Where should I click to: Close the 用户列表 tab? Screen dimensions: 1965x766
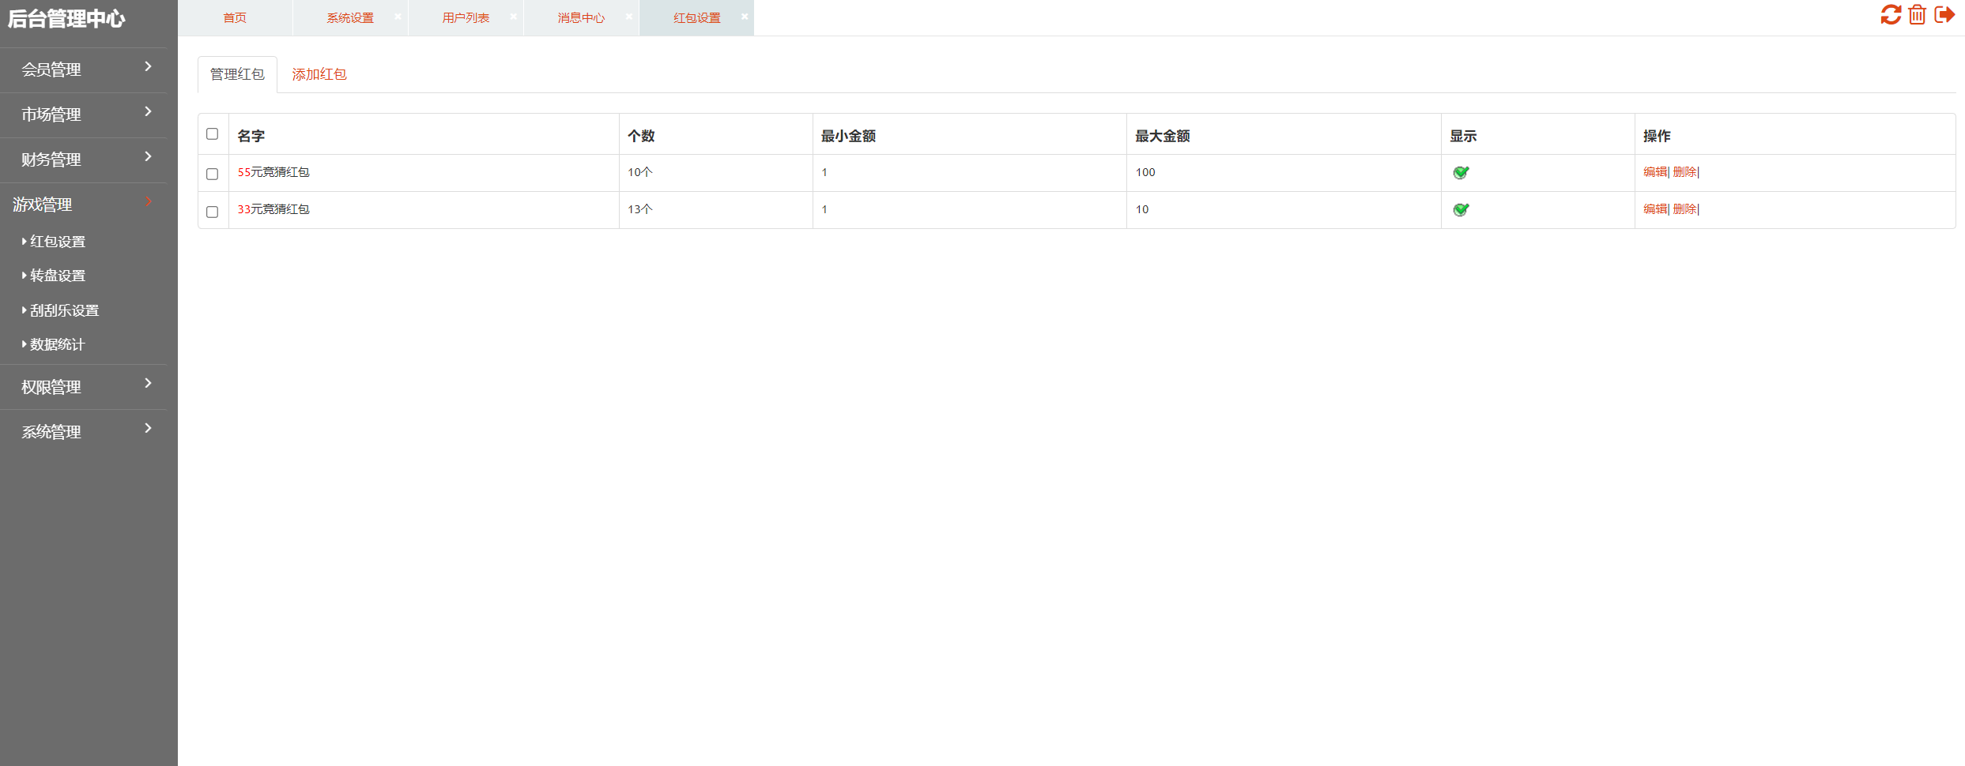click(513, 17)
